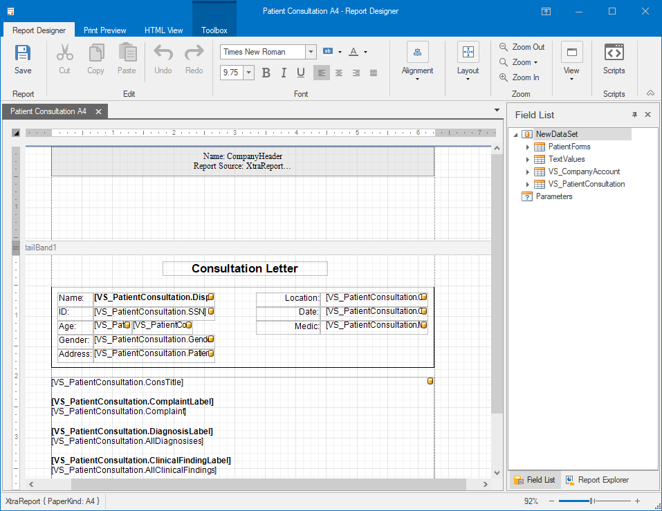This screenshot has width=662, height=511.
Task: Click the Zoom In magnifier
Action: (504, 77)
